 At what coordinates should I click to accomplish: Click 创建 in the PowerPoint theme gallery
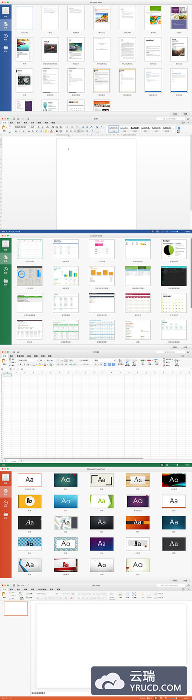click(x=186, y=580)
